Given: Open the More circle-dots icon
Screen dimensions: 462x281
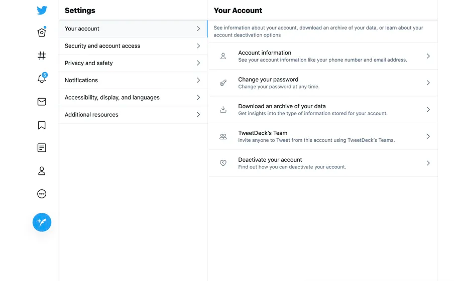Looking at the screenshot, I should click(x=42, y=194).
